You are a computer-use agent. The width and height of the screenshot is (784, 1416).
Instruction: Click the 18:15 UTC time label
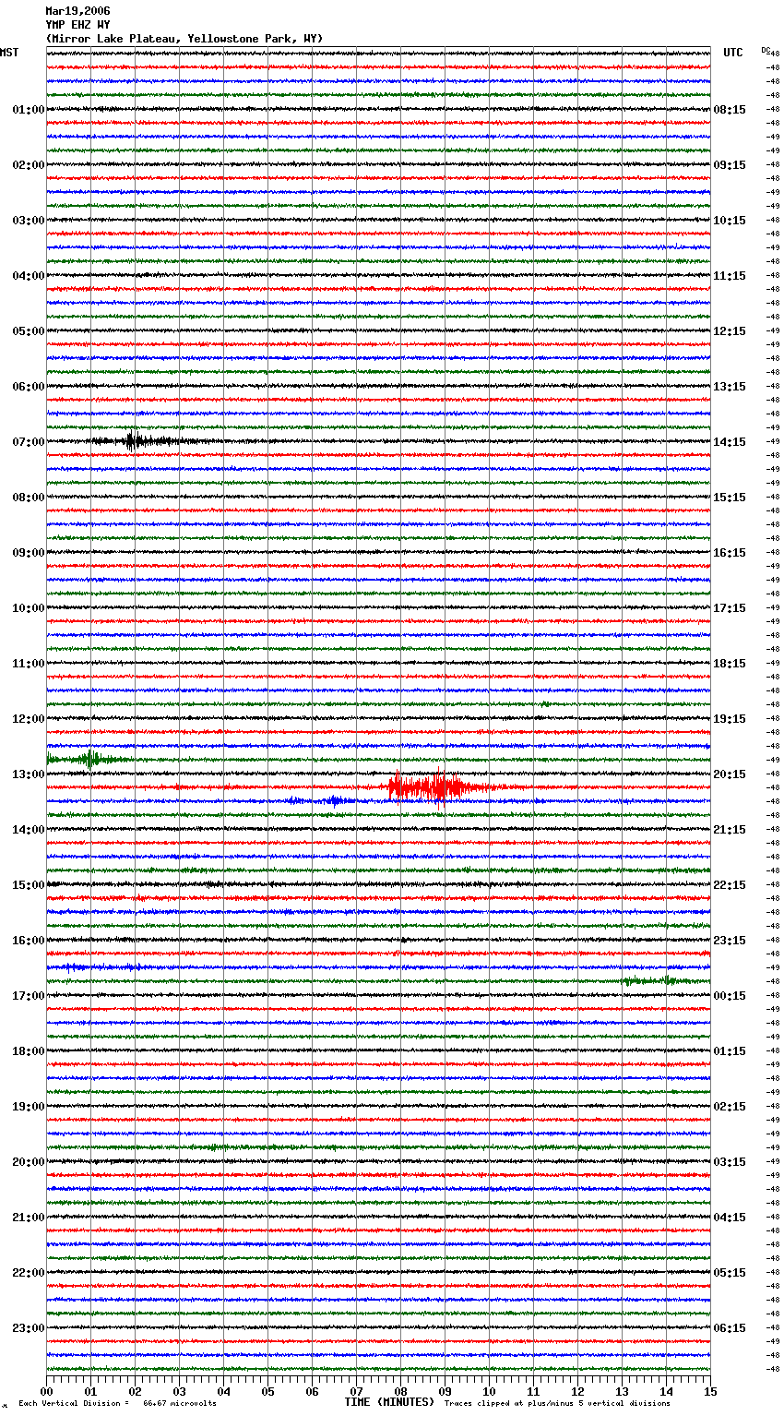(x=730, y=664)
